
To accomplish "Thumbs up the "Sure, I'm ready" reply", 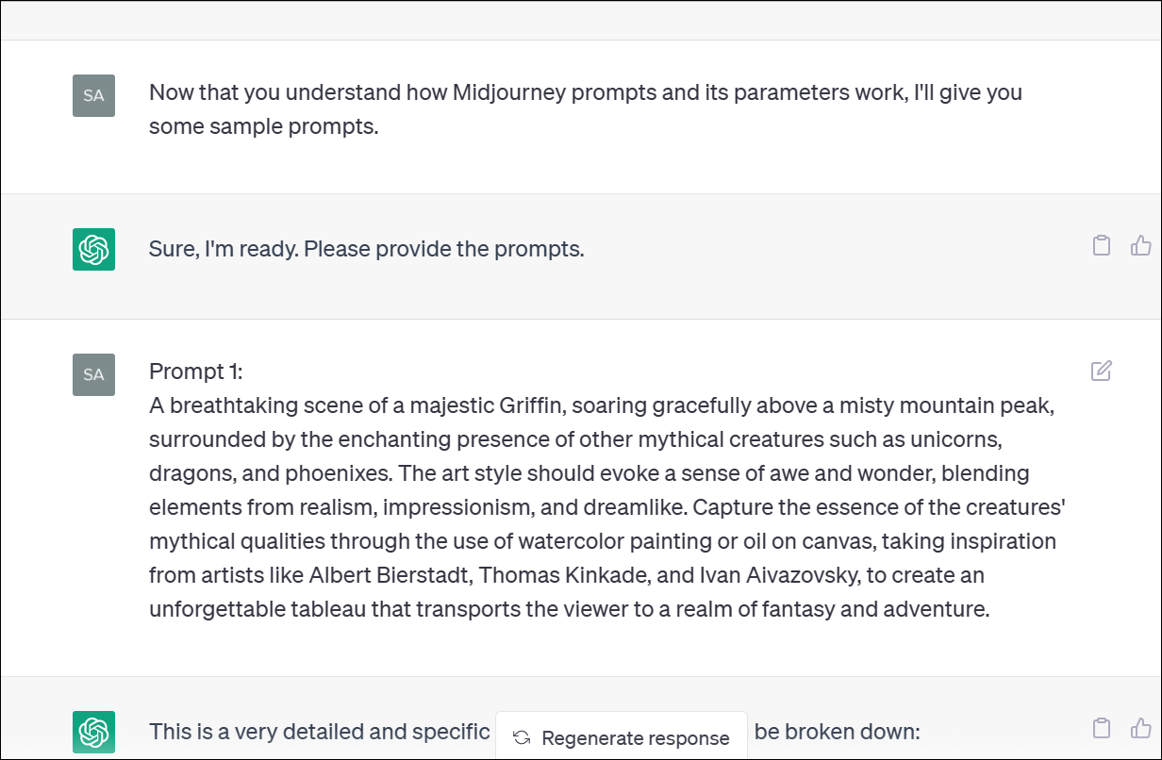I will tap(1140, 246).
